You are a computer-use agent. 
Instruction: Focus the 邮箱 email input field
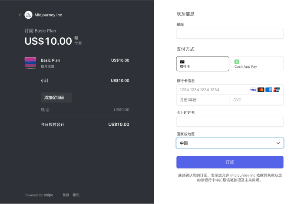coord(230,33)
